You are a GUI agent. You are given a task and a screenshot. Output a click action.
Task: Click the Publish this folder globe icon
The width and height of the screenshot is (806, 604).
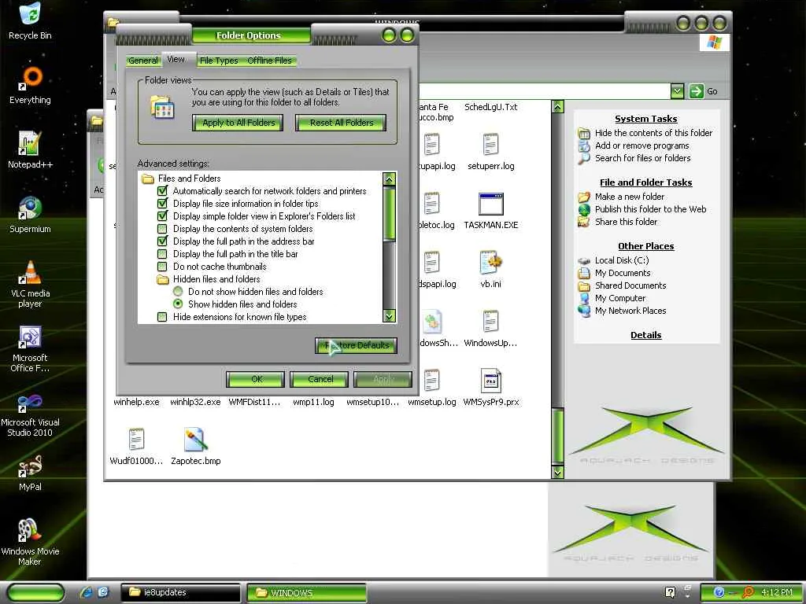584,209
